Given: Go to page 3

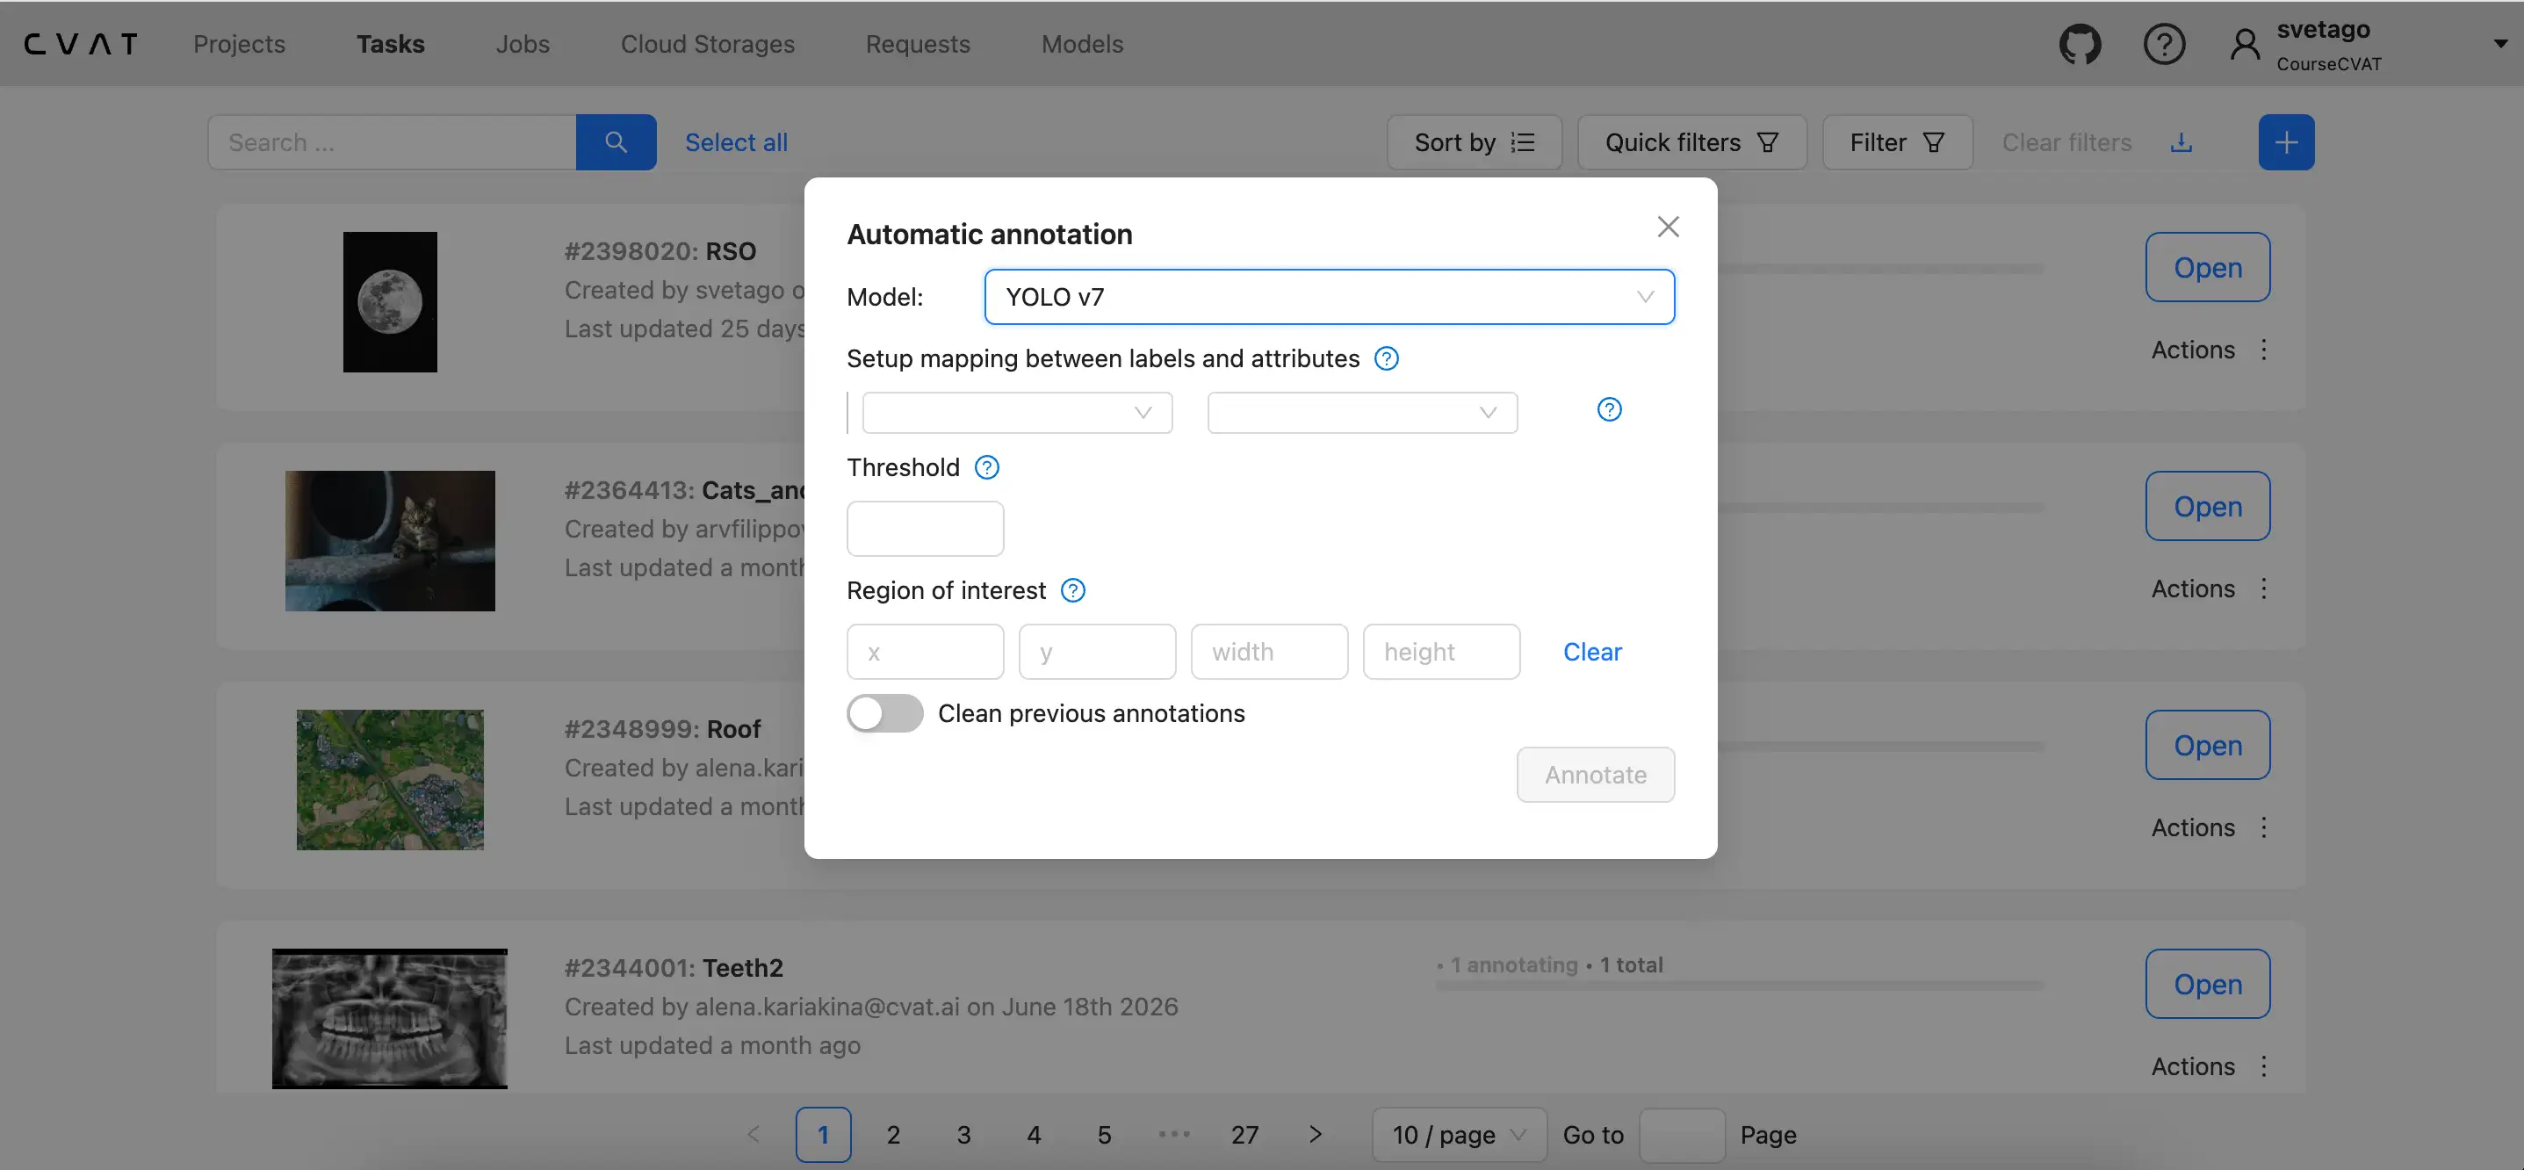Looking at the screenshot, I should [964, 1135].
